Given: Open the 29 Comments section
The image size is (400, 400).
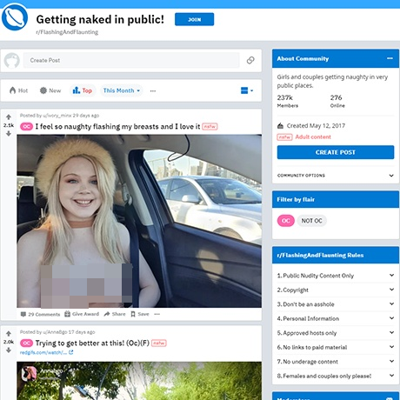Looking at the screenshot, I should tap(40, 314).
